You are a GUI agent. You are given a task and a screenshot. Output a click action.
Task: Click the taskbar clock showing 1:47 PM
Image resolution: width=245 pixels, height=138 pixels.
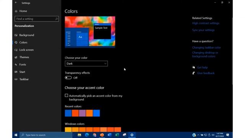219,135
